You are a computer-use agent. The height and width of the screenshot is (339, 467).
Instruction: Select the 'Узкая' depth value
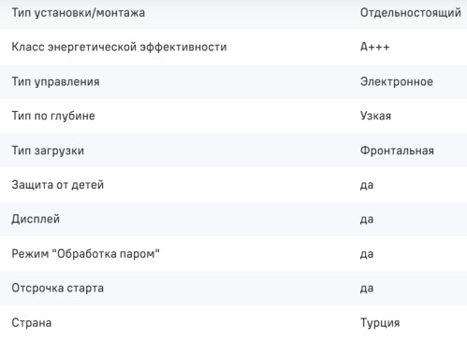click(375, 116)
